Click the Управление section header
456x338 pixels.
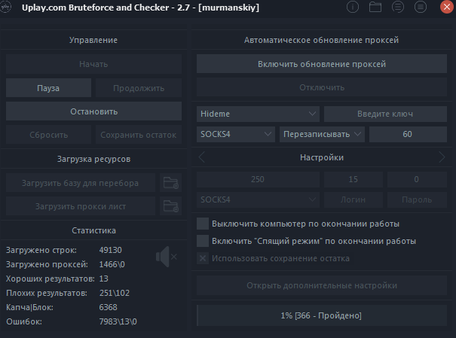coord(93,40)
